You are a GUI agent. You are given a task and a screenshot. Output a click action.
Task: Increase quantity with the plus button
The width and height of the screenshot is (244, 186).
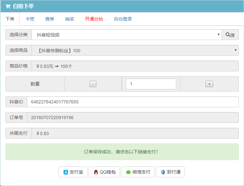209,84
